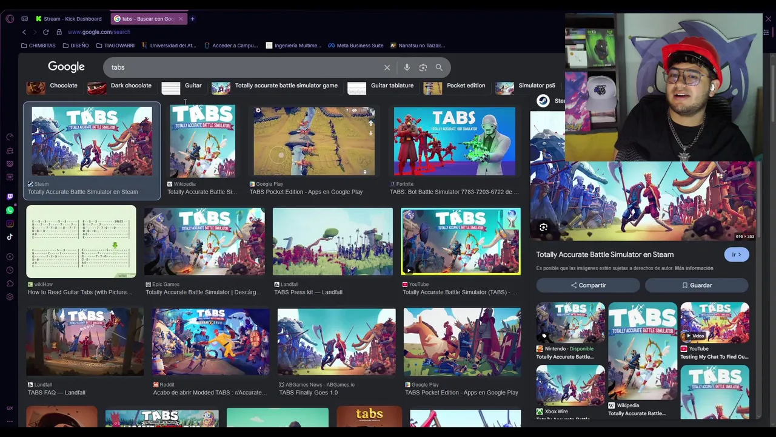Open the Opera menu logo
This screenshot has height=437, width=776.
click(10, 19)
